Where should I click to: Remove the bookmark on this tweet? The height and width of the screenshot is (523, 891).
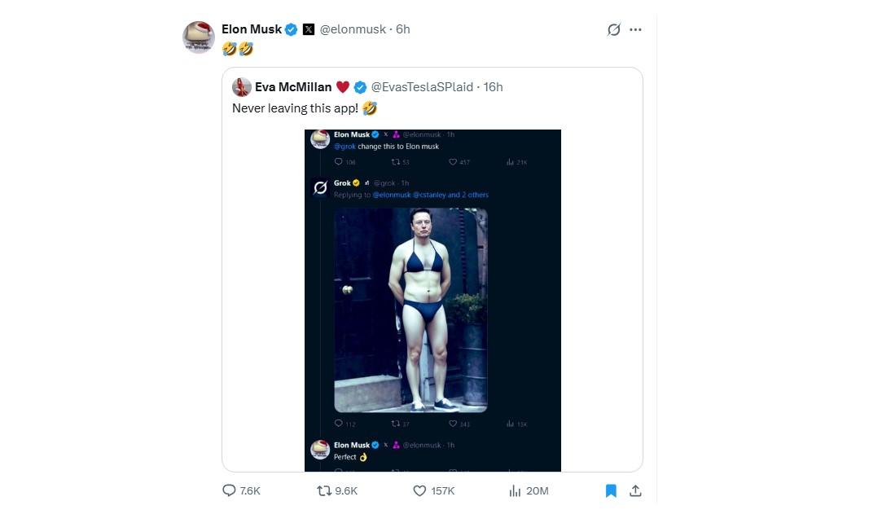tap(611, 490)
